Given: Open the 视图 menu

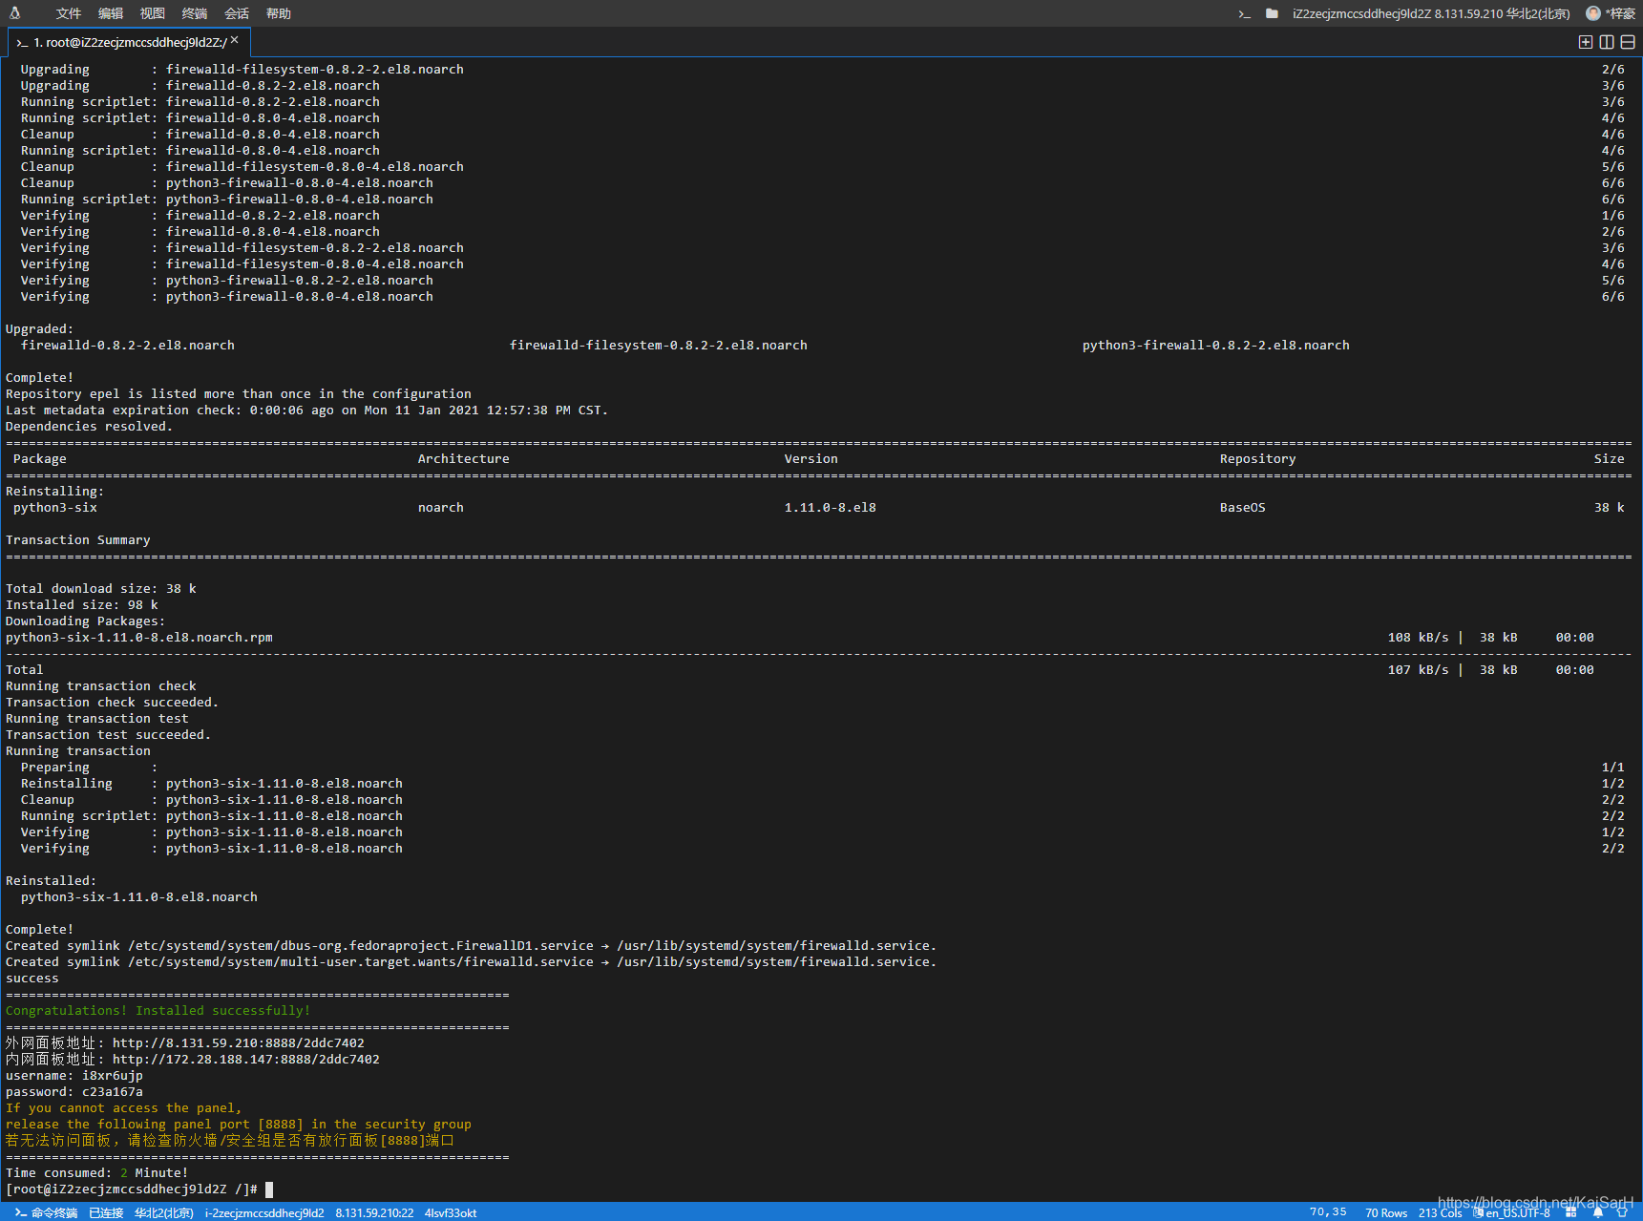Looking at the screenshot, I should (153, 13).
